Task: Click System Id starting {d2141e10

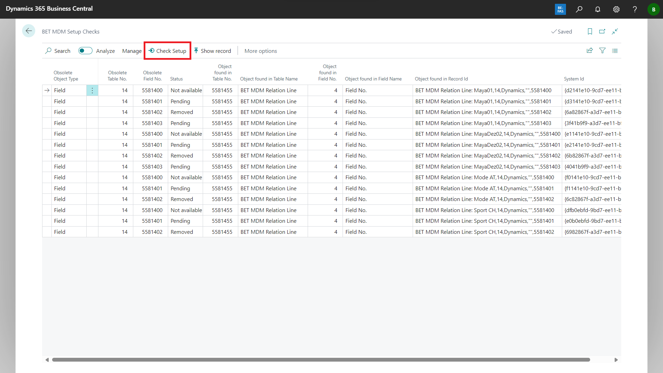Action: pyautogui.click(x=592, y=90)
